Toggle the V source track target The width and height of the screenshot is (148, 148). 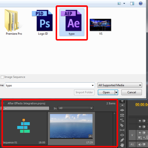pyautogui.click(x=132, y=135)
